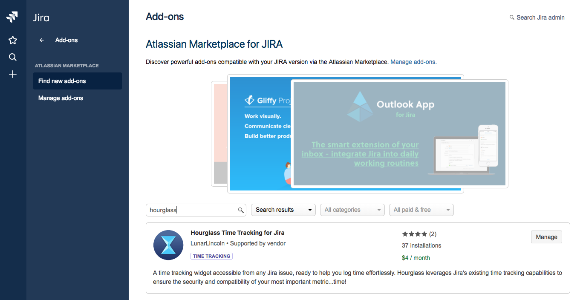Open the All paid & free dropdown

(421, 210)
